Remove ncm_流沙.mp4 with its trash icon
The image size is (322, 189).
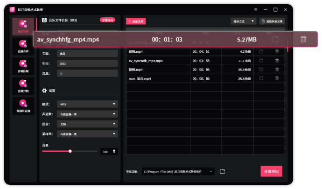tap(277, 79)
